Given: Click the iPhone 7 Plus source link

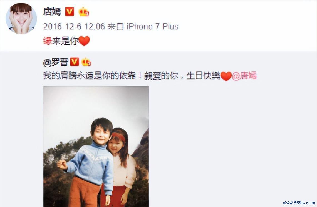Looking at the screenshot, I should (152, 27).
